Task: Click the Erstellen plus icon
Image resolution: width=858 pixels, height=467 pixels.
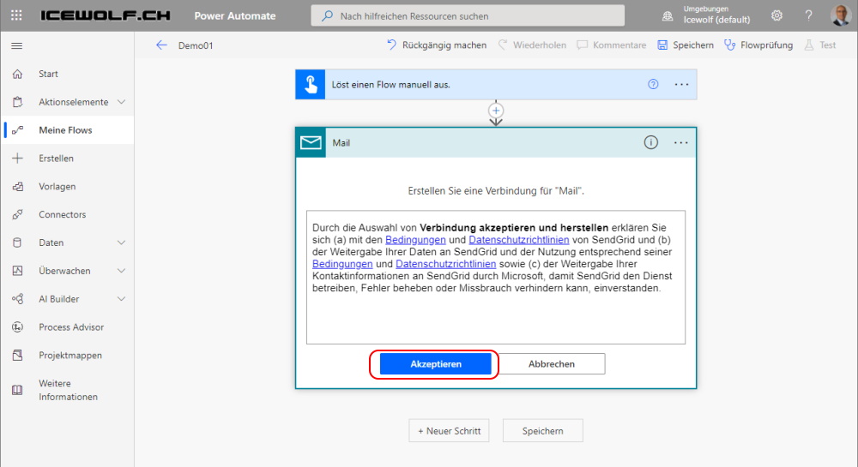Action: (17, 159)
